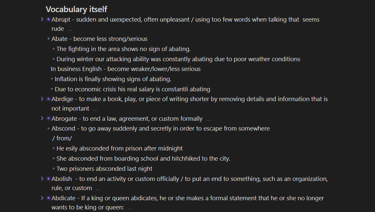Image resolution: width=375 pixels, height=212 pixels.
Task: Click the ellipsis after 'custom formally'
Action: (x=208, y=119)
